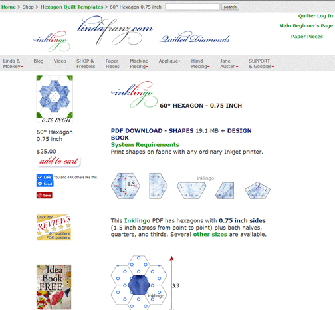This screenshot has height=310, width=335.
Task: Expand the Linda & Monkey menu
Action: (13, 63)
